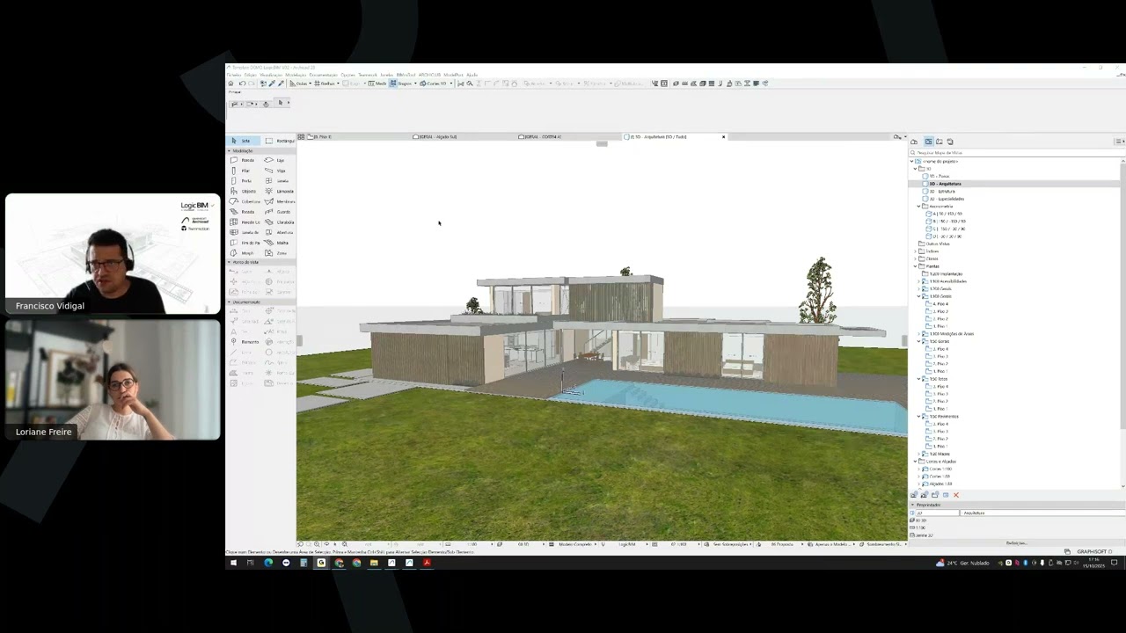The image size is (1126, 633).
Task: Open Windows Start menu
Action: pyautogui.click(x=233, y=563)
